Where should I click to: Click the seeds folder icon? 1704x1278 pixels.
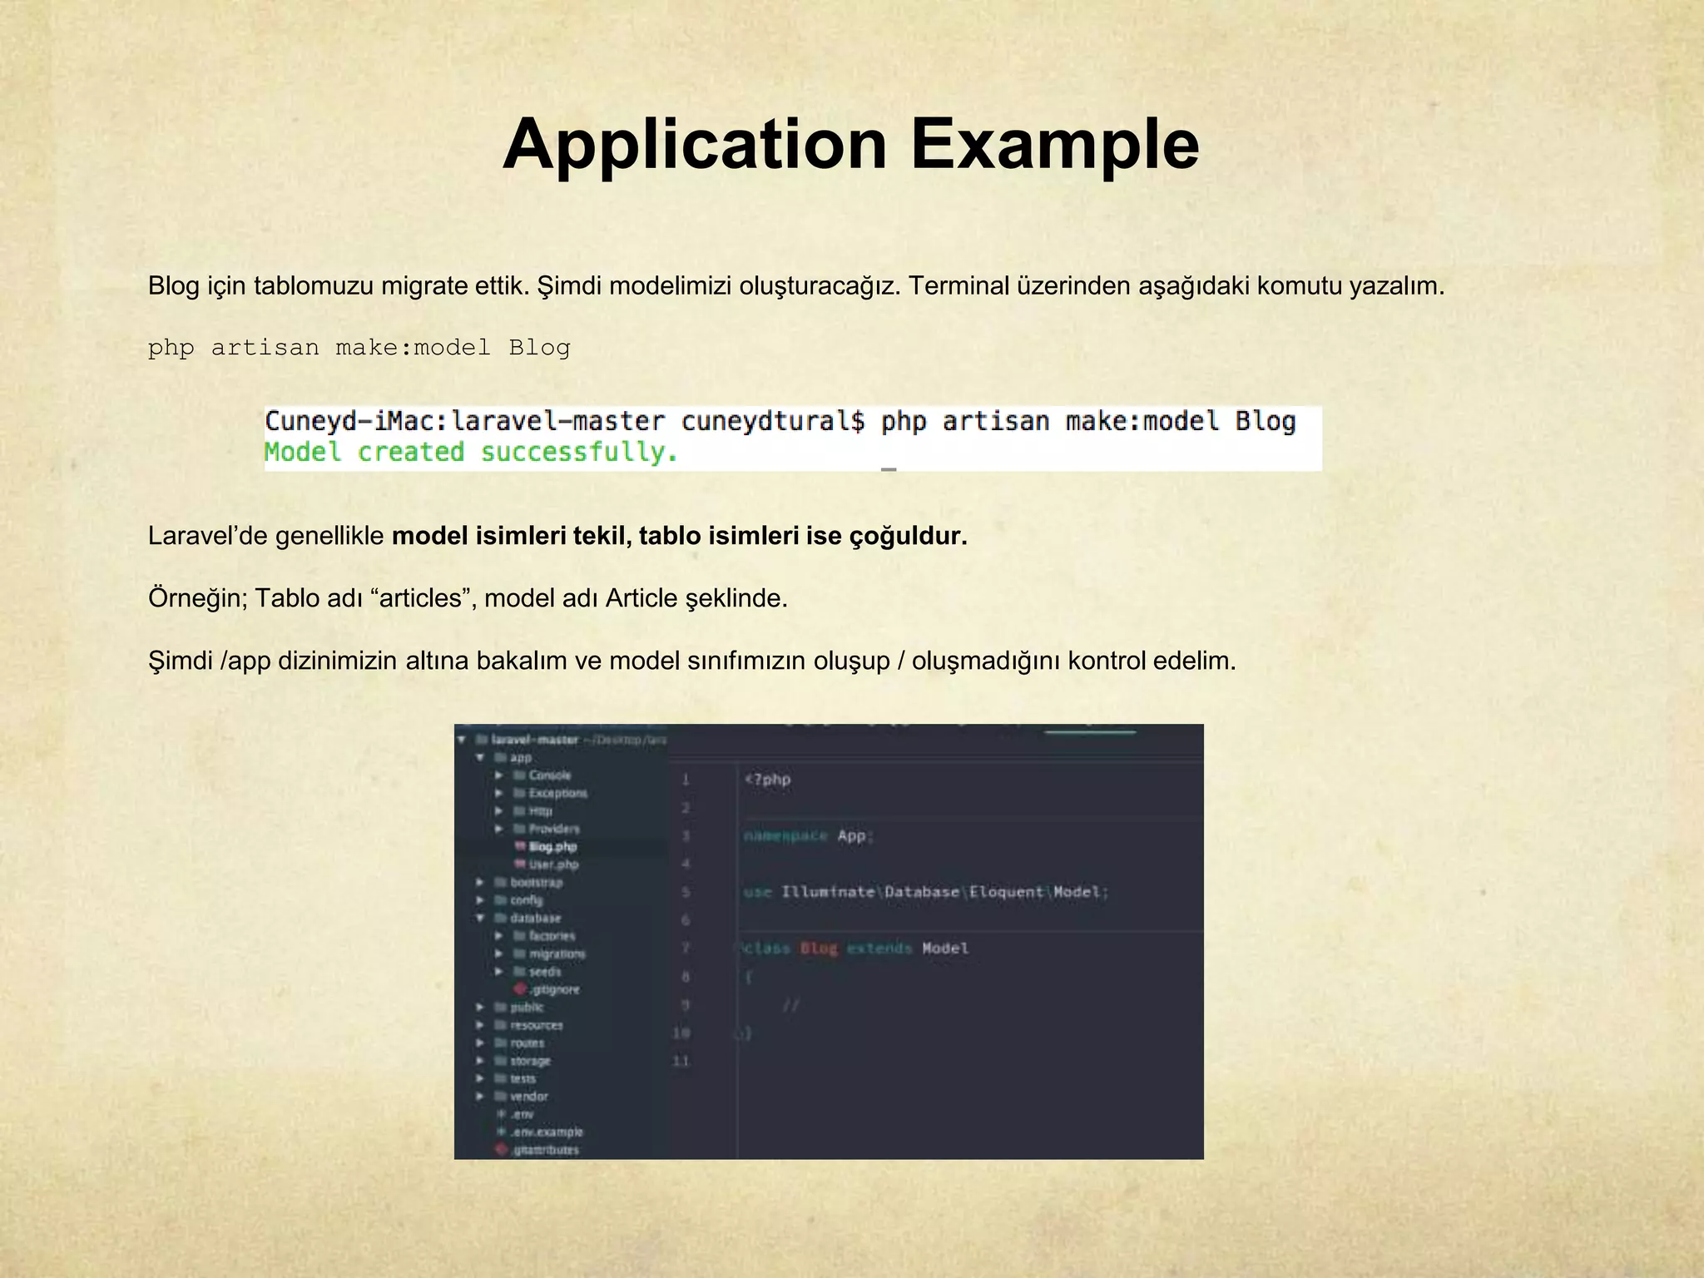click(519, 972)
